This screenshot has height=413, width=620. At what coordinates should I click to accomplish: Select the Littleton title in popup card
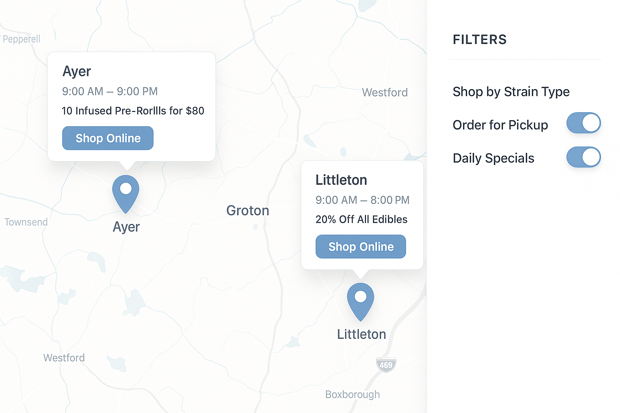[341, 180]
